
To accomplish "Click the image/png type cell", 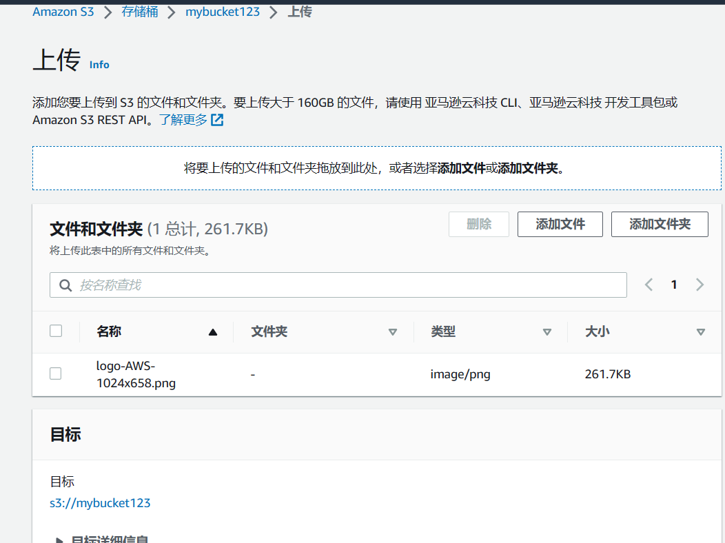I will pyautogui.click(x=460, y=374).
